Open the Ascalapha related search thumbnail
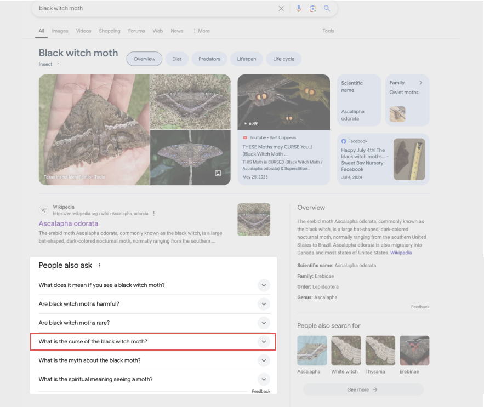The image size is (484, 407). [x=312, y=351]
